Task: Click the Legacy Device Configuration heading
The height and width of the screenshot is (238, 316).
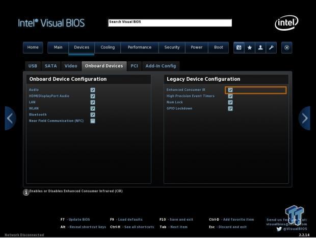Action: (x=203, y=79)
